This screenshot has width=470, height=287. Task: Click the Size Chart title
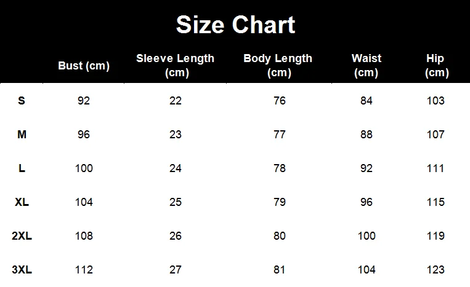pos(235,25)
